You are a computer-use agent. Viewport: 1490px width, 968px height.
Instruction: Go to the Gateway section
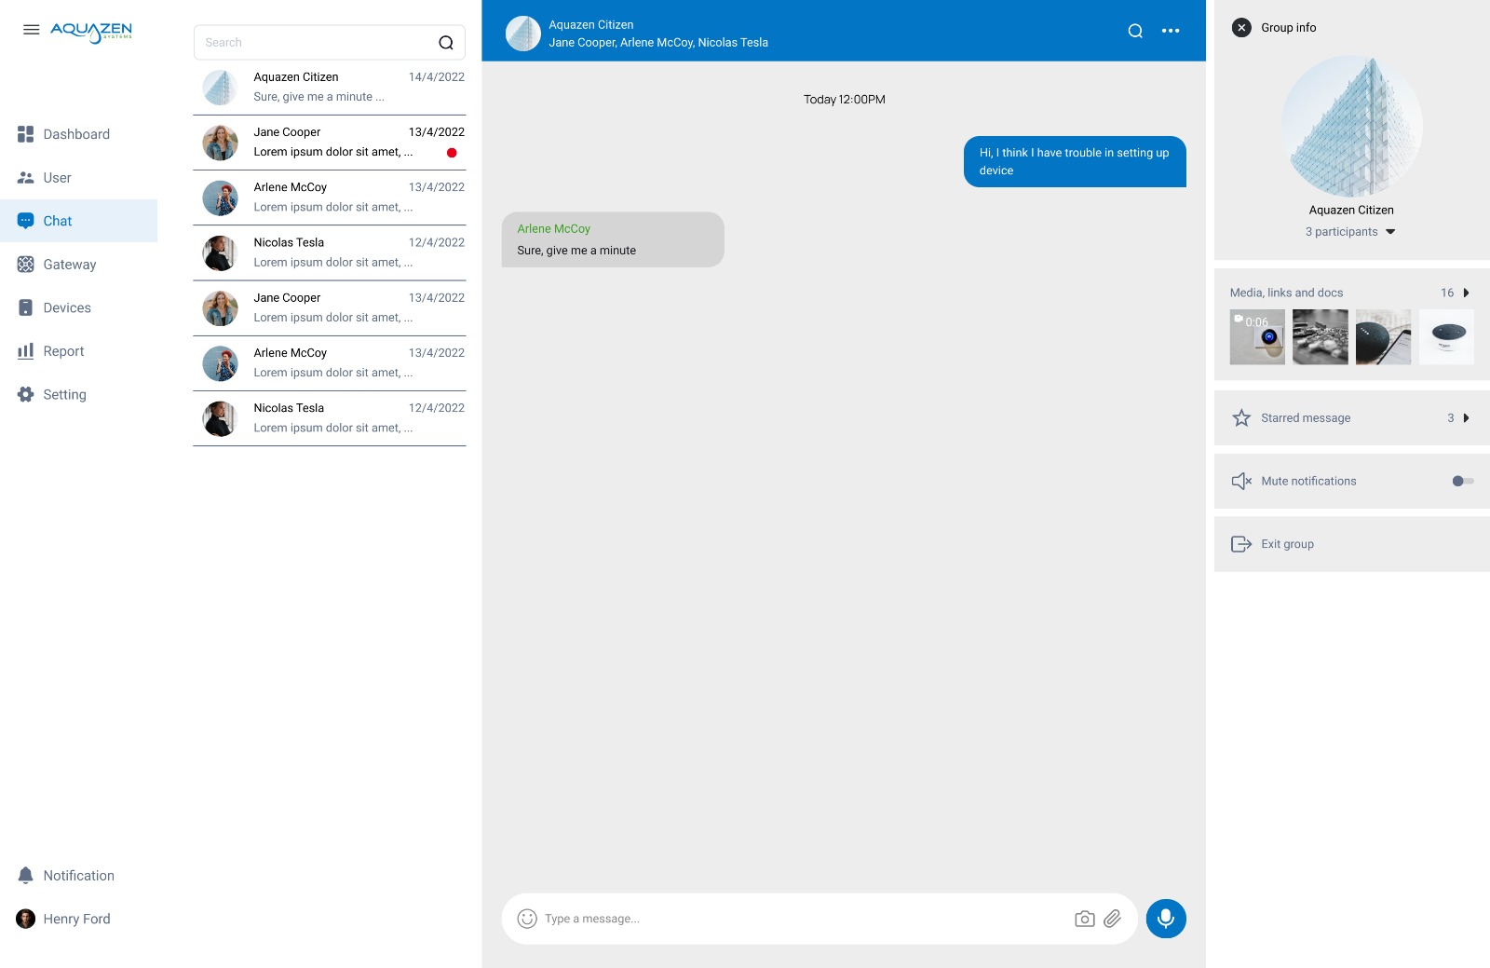point(69,265)
